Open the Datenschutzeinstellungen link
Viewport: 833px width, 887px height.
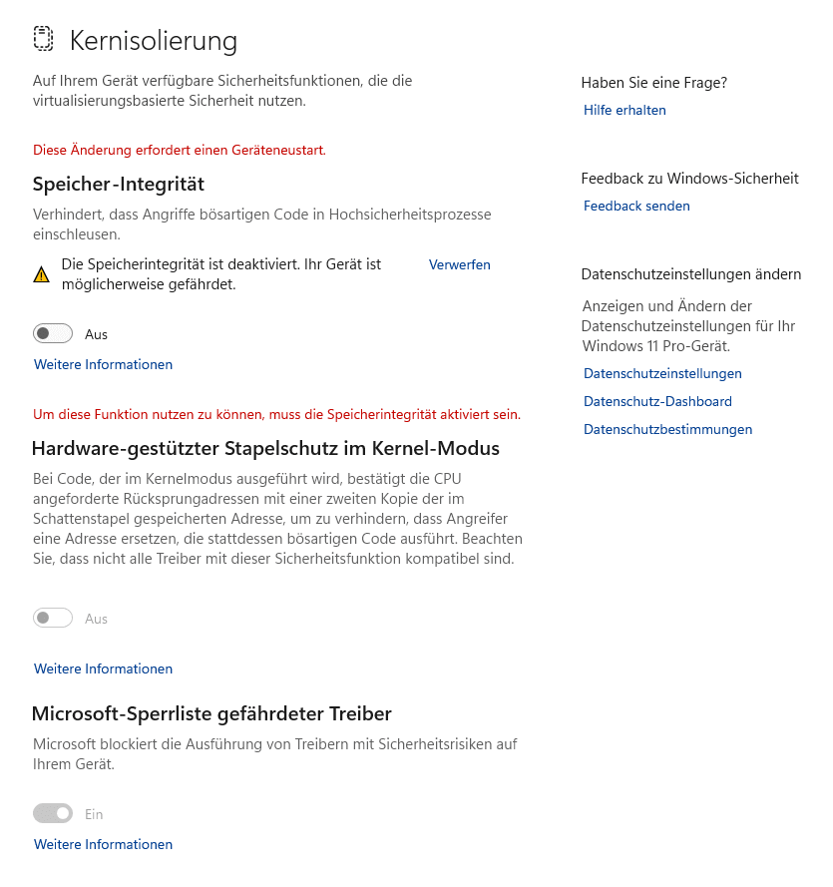[662, 373]
